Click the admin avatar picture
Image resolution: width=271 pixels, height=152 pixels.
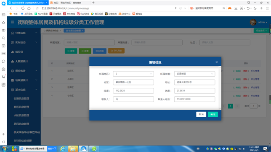point(253,22)
